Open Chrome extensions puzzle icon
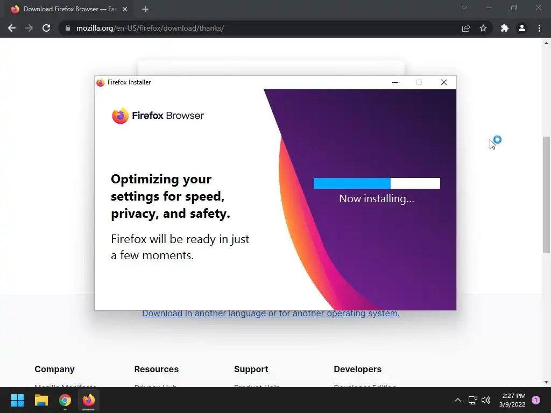551x413 pixels. coord(505,28)
